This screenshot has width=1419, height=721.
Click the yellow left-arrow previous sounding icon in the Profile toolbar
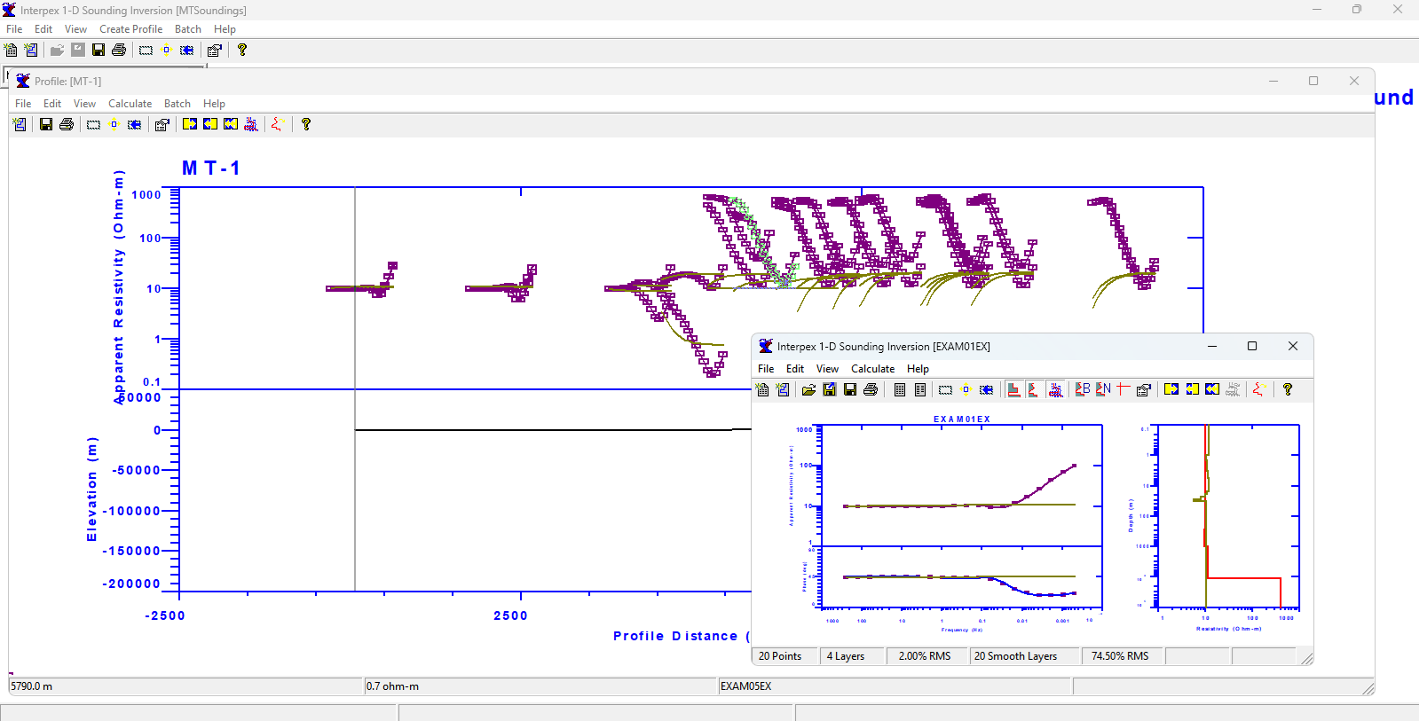[x=210, y=124]
